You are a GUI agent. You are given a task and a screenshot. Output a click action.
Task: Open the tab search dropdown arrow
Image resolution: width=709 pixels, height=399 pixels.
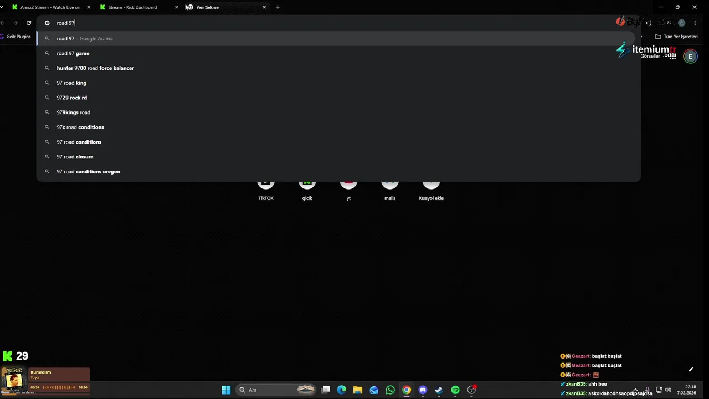pyautogui.click(x=2, y=7)
